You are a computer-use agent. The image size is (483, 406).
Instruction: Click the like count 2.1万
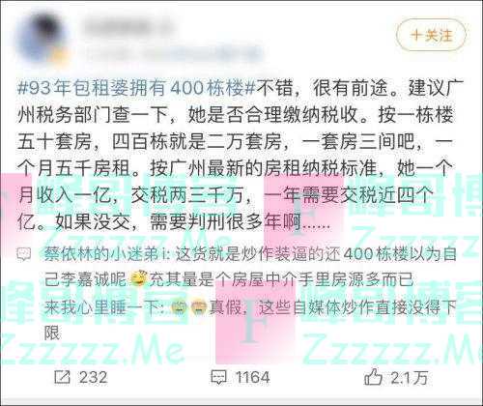click(410, 377)
